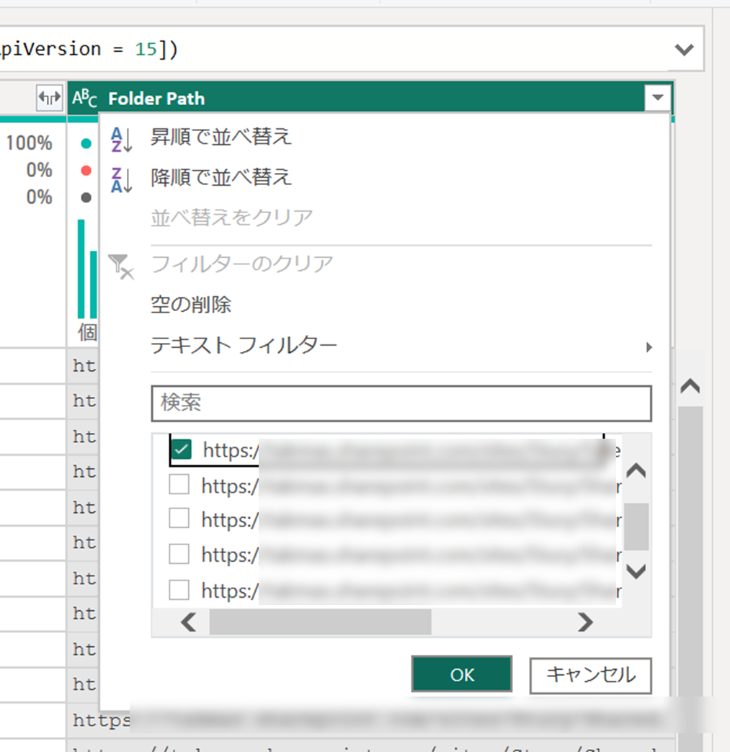
Task: Click the 検索 search field
Action: point(401,403)
